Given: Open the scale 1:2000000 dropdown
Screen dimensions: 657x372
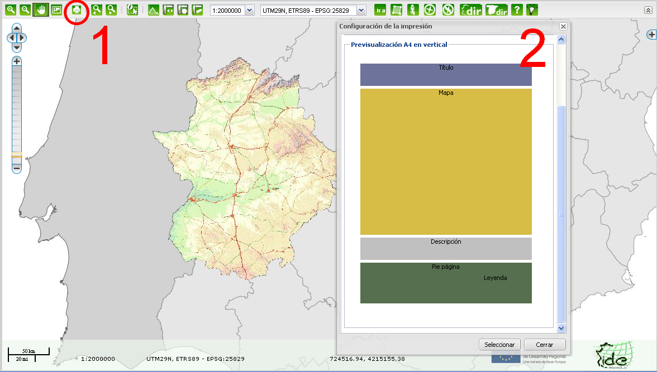Looking at the screenshot, I should click(249, 10).
